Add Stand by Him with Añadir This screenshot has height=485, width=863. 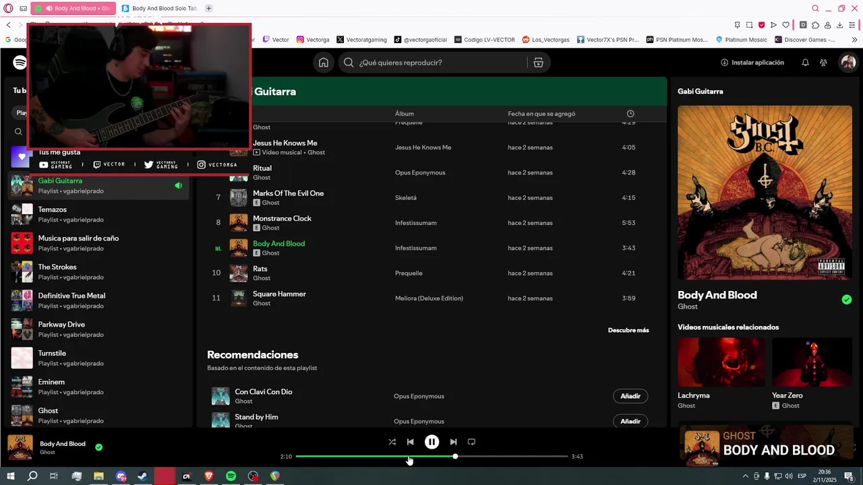tap(630, 421)
